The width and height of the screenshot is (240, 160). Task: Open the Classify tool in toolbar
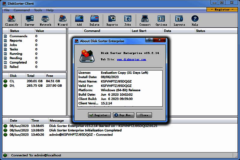tap(12, 20)
